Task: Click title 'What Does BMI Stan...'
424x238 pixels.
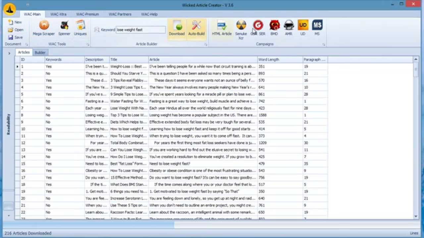Action: pyautogui.click(x=129, y=184)
